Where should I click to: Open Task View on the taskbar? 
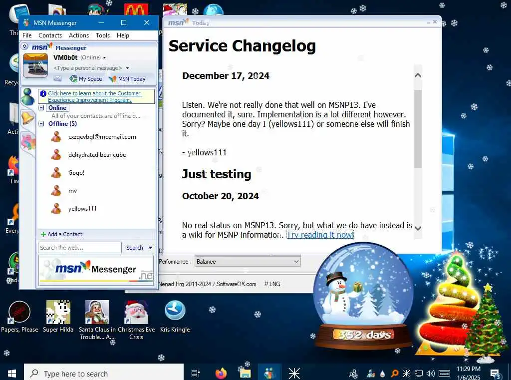pos(196,373)
